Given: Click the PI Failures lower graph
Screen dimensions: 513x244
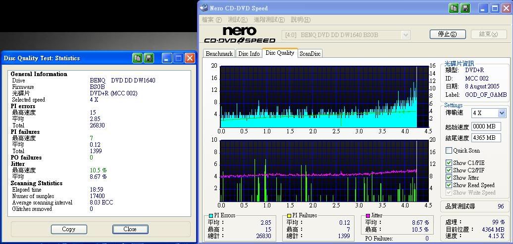Looking at the screenshot, I should pyautogui.click(x=324, y=171).
